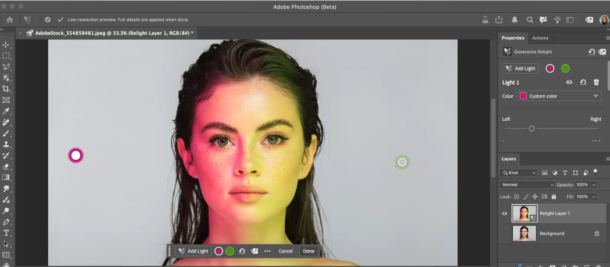Click Add Light in Properties panel

tap(521, 68)
